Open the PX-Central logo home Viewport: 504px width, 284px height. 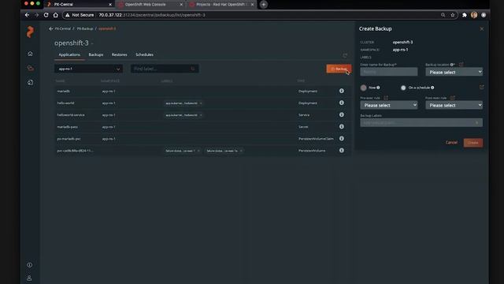[x=30, y=32]
